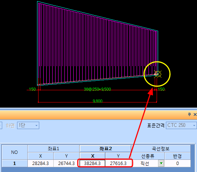
Task: Click the 선종류 column header
Action: click(x=148, y=156)
